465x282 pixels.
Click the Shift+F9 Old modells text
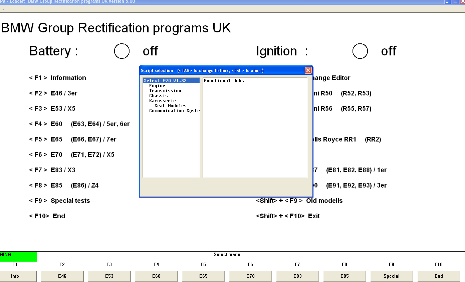[299, 201]
